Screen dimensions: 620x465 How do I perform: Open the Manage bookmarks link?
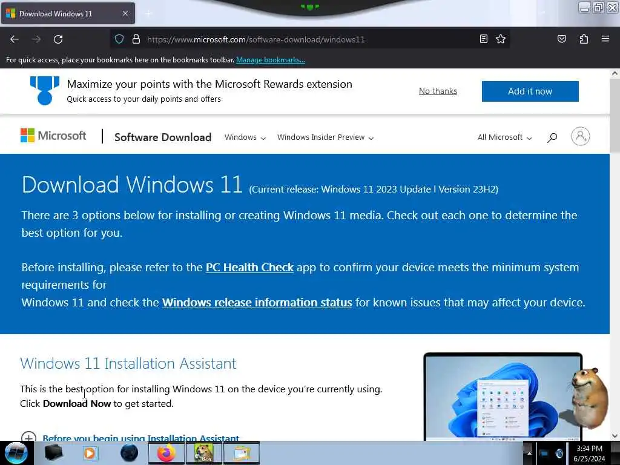pyautogui.click(x=271, y=60)
